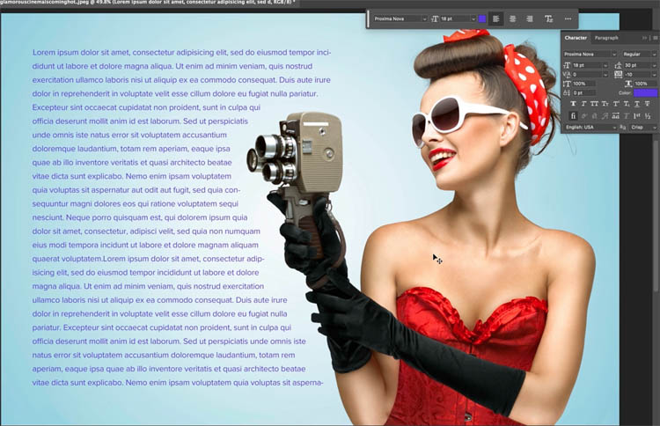Enable All Caps text style
Screen dimensions: 660x426
pos(596,104)
